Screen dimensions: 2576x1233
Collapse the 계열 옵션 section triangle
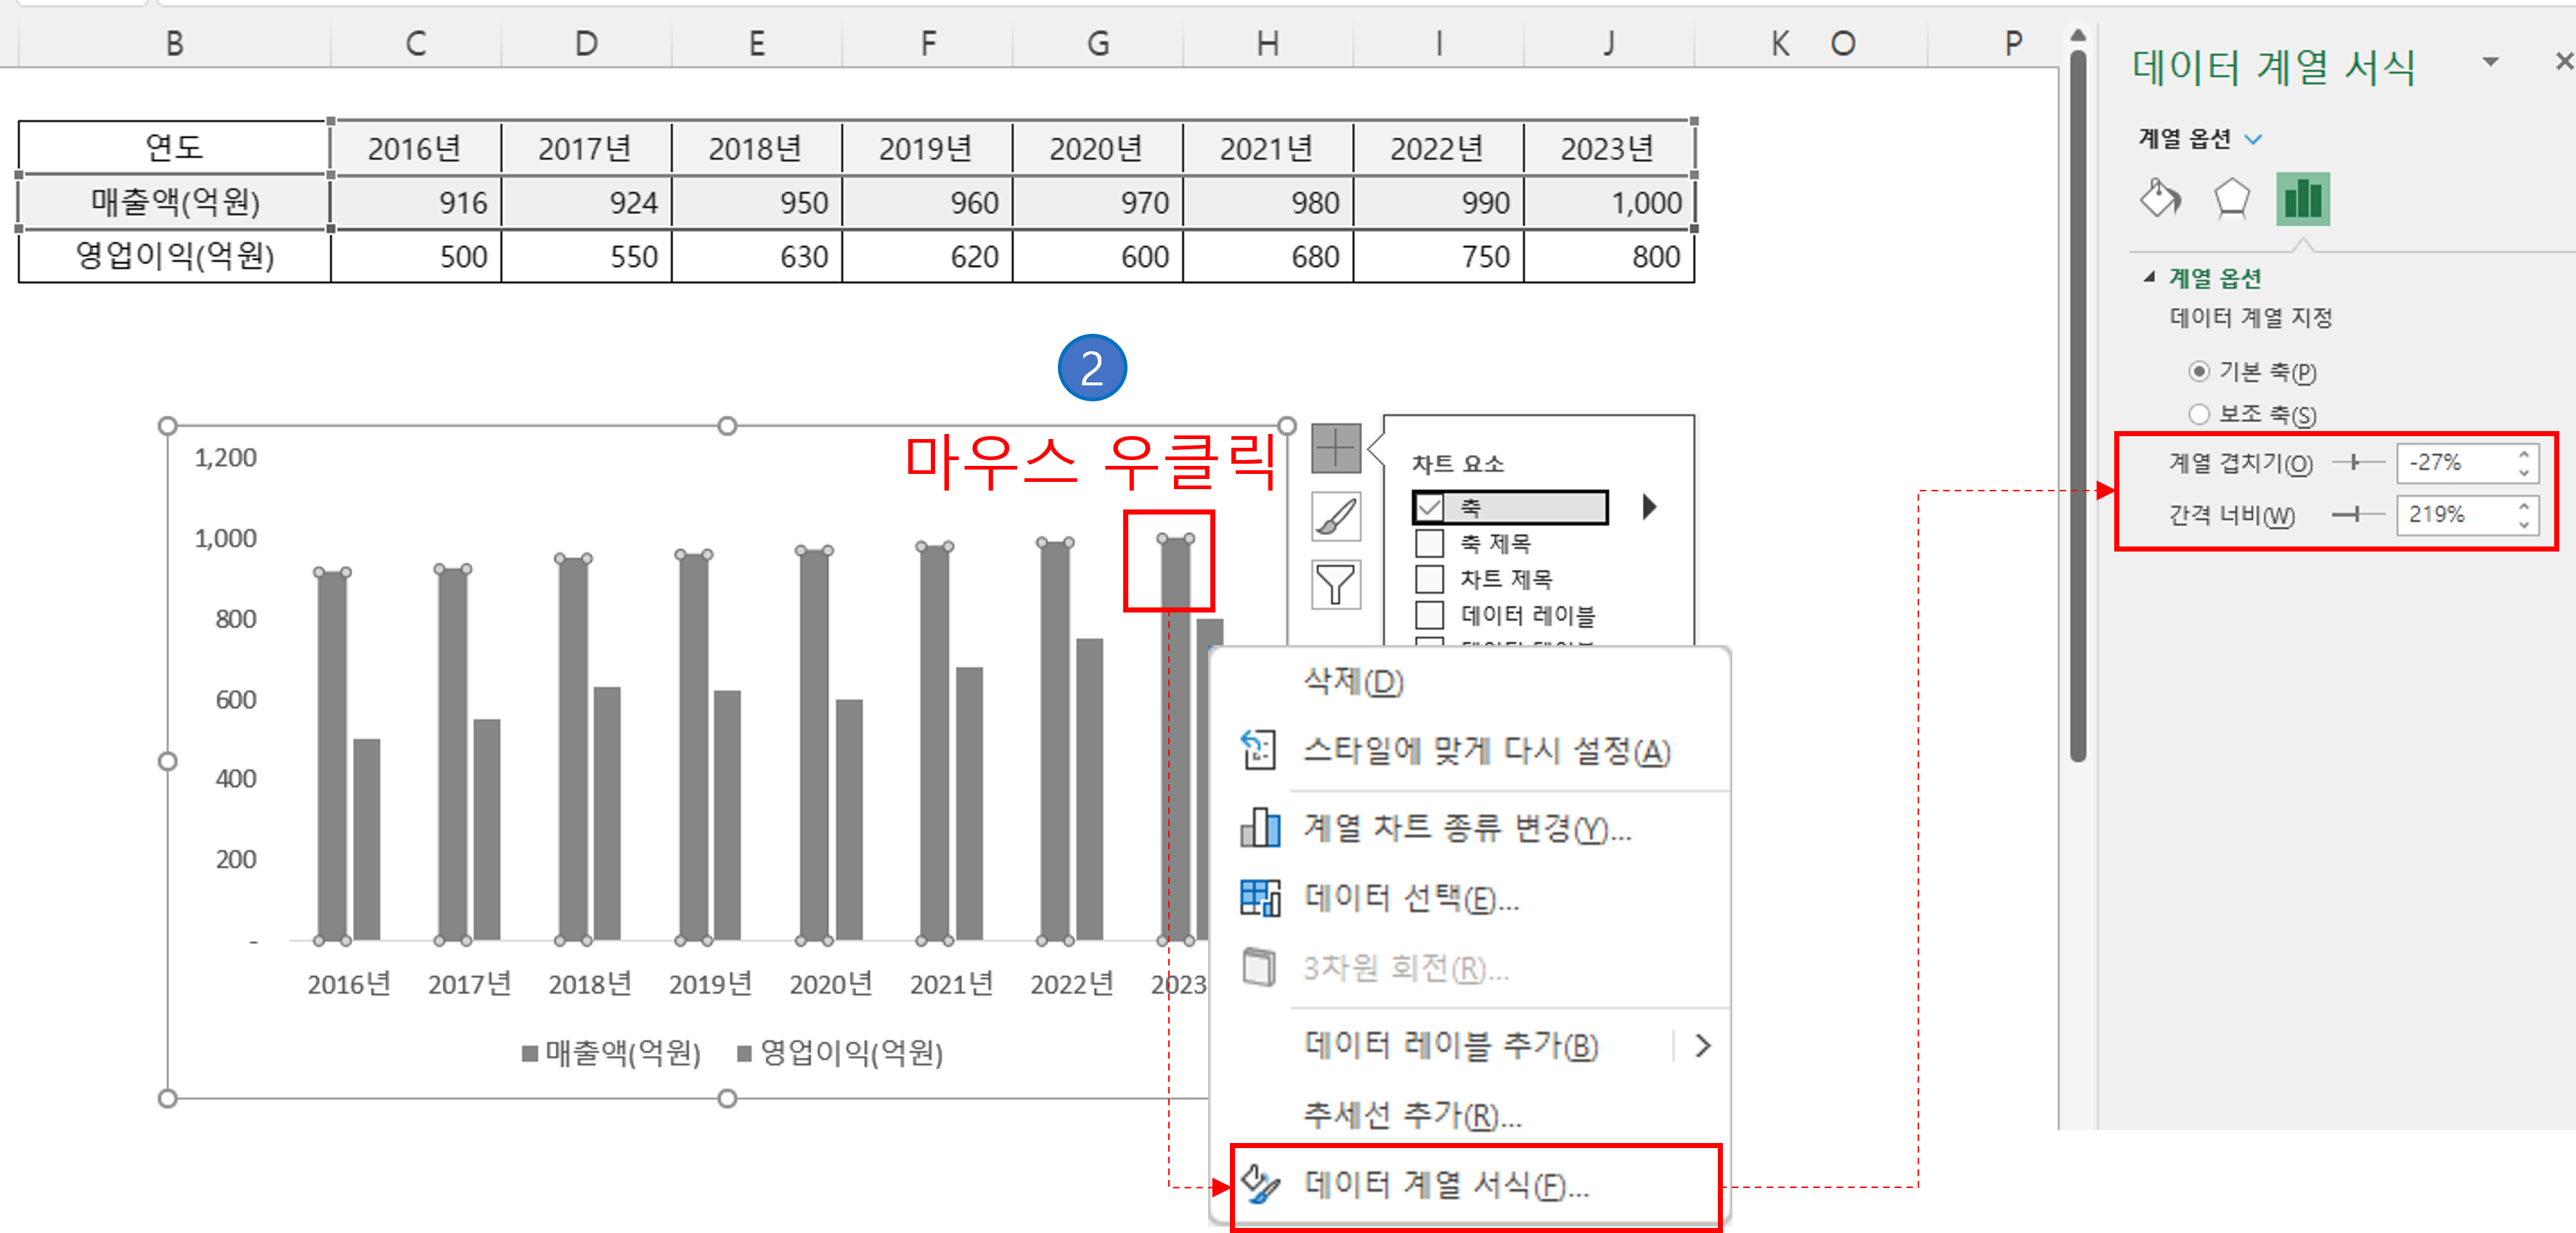(x=2149, y=278)
